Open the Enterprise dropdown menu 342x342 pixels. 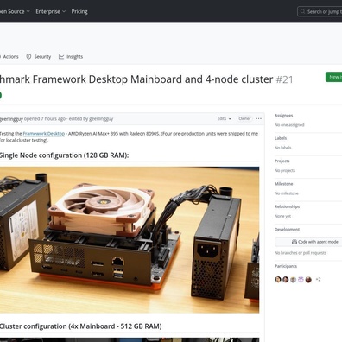[x=50, y=11]
